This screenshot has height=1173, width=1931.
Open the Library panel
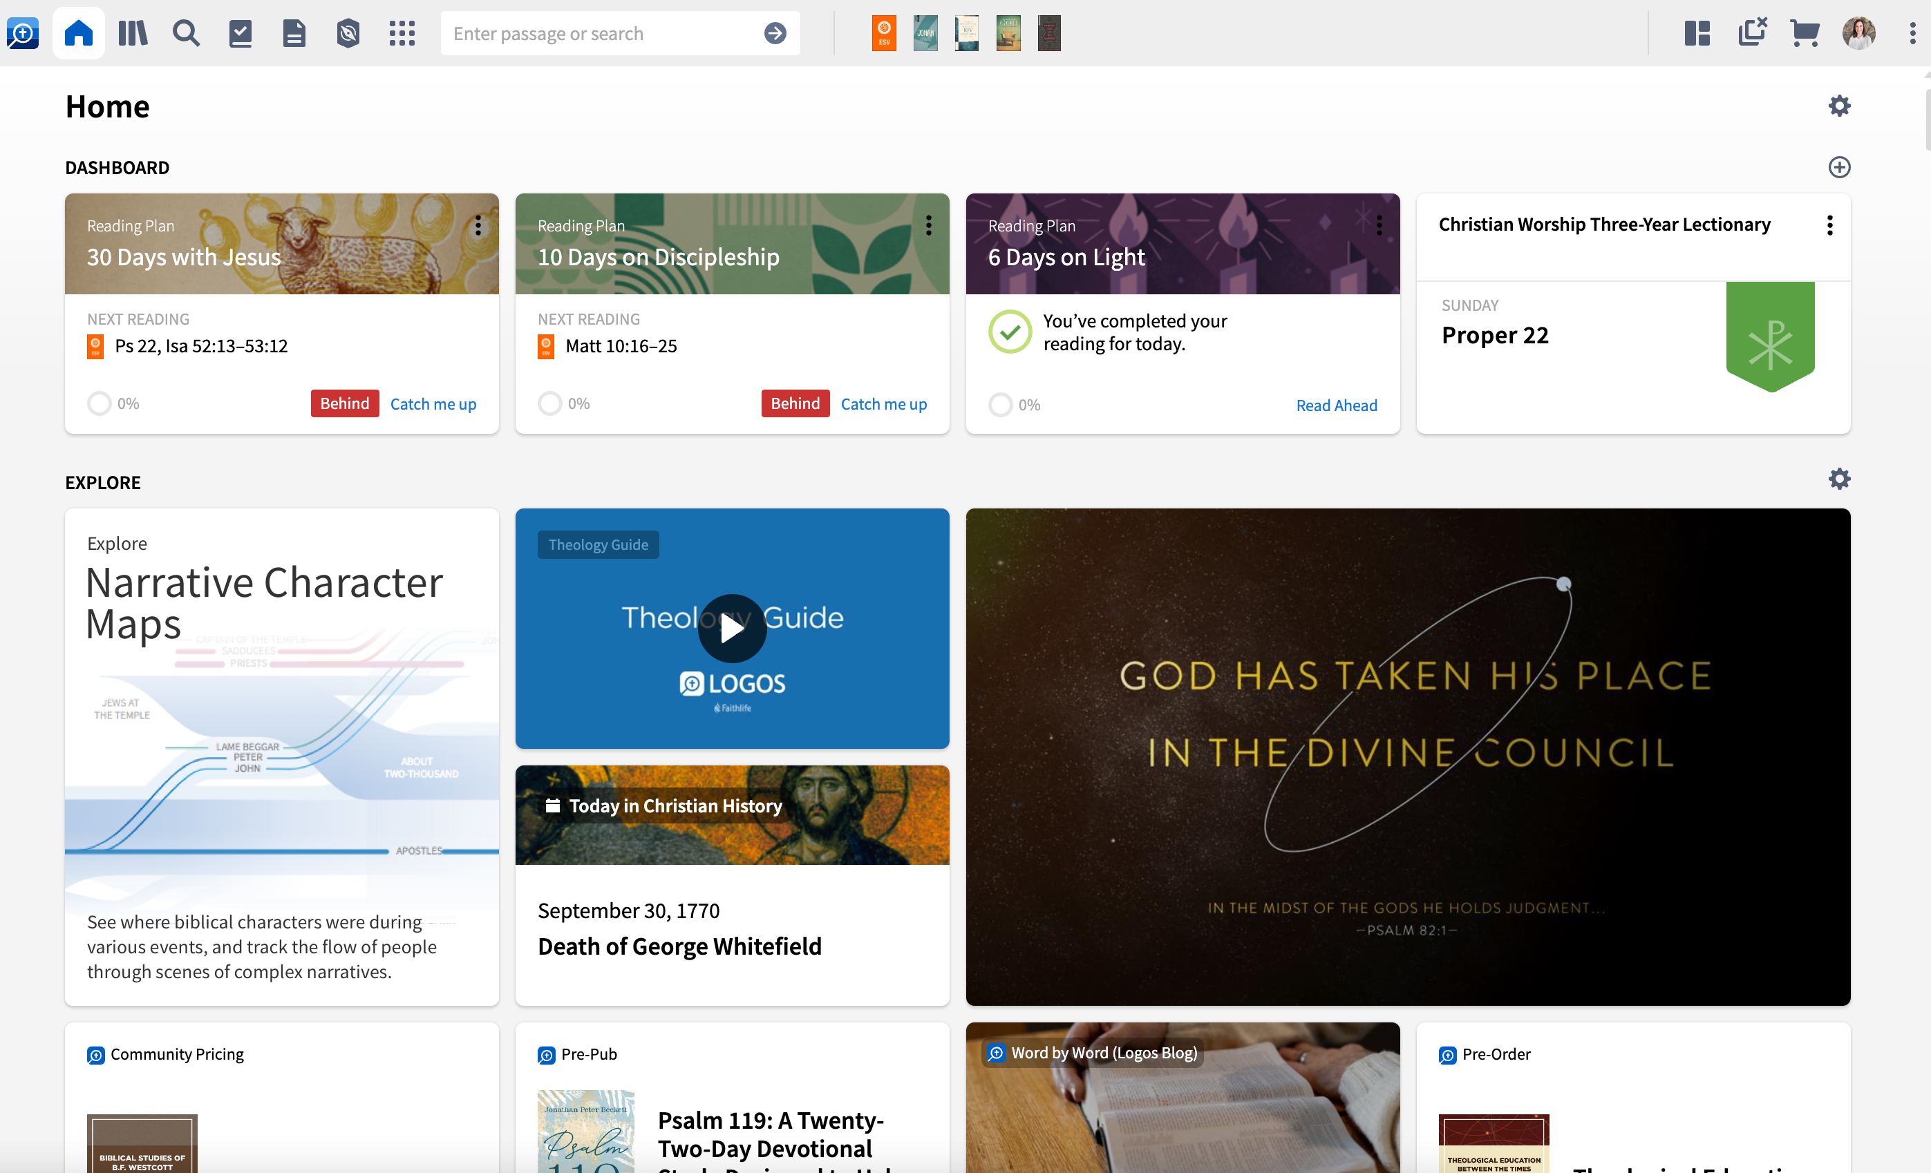pos(133,33)
